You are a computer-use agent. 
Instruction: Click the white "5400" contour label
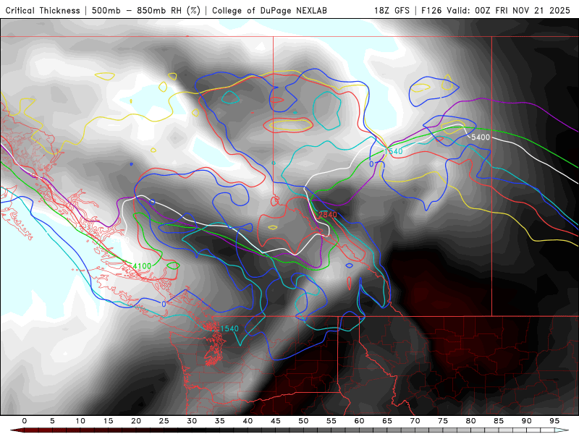pyautogui.click(x=481, y=137)
